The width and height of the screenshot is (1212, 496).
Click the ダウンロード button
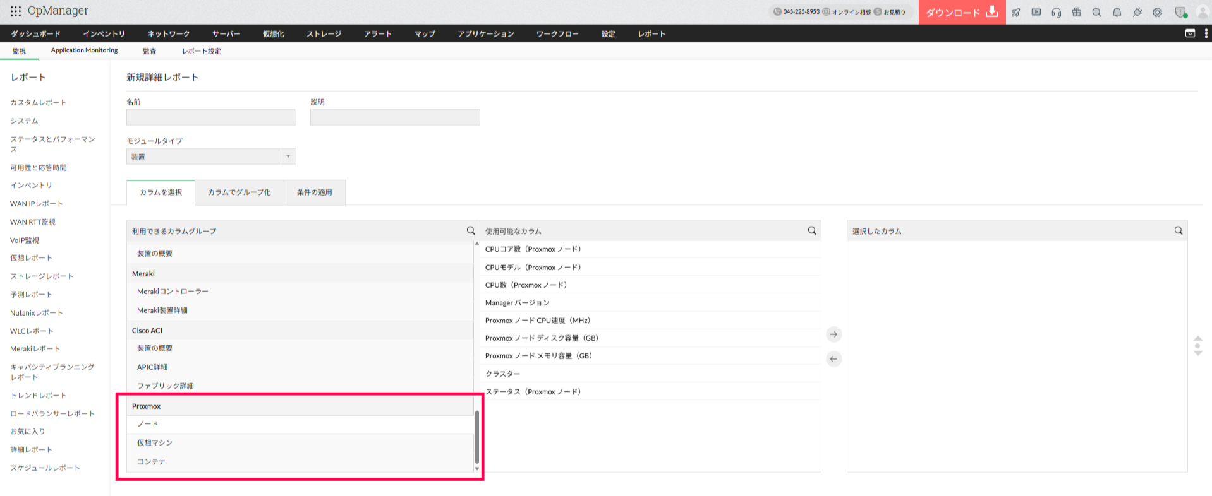point(962,12)
